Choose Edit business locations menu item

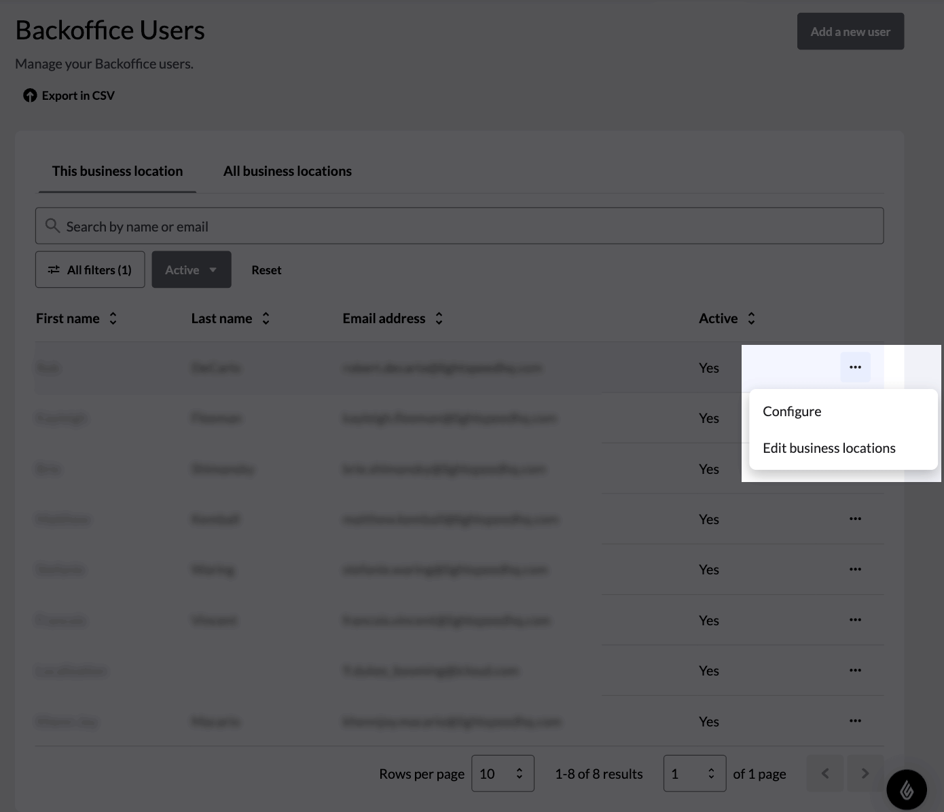(x=829, y=448)
